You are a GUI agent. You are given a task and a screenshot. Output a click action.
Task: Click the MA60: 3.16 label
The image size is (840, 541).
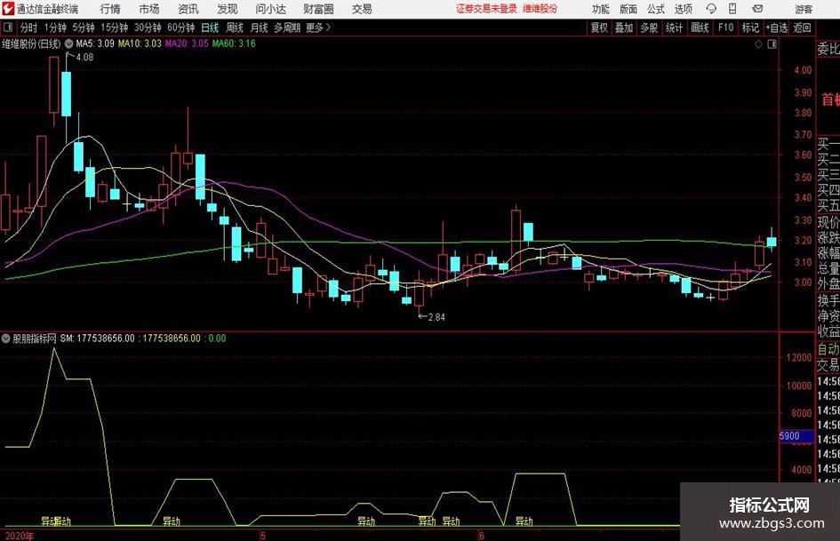click(x=234, y=44)
